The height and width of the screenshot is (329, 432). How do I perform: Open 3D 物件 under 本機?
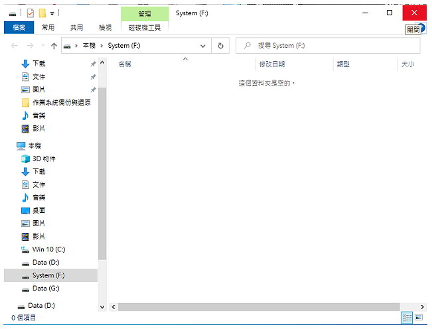(44, 159)
